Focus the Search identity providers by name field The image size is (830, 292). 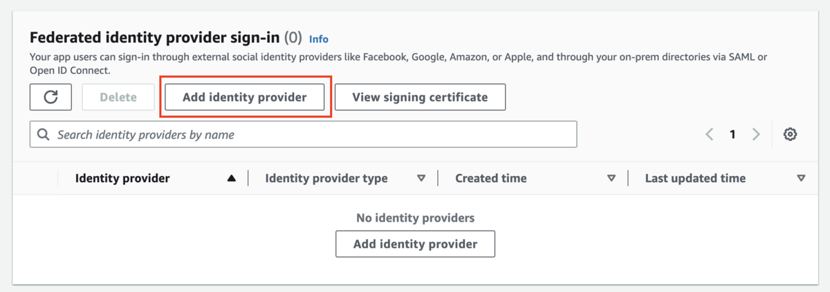311,135
